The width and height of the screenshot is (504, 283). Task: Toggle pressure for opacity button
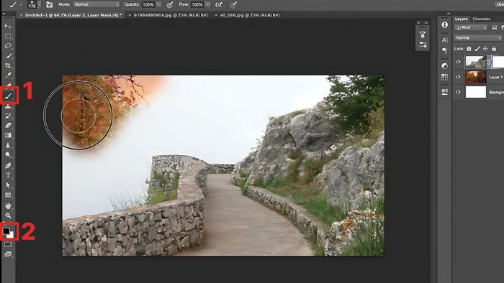pyautogui.click(x=170, y=4)
